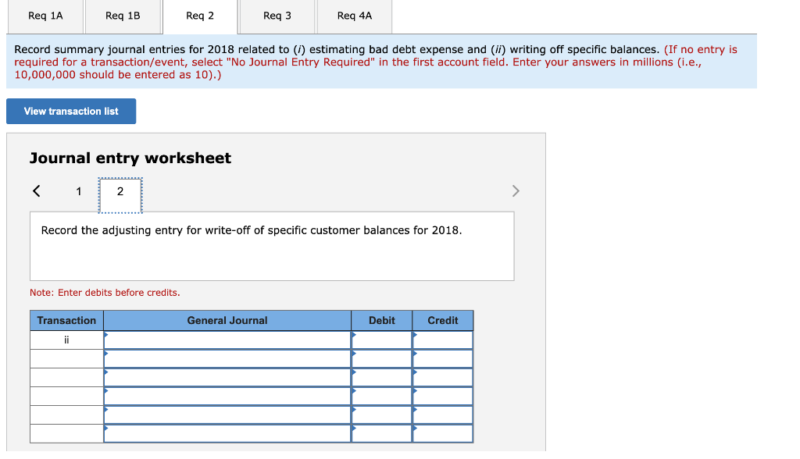The height and width of the screenshot is (459, 800).
Task: Click the General Journal column header
Action: [x=227, y=320]
